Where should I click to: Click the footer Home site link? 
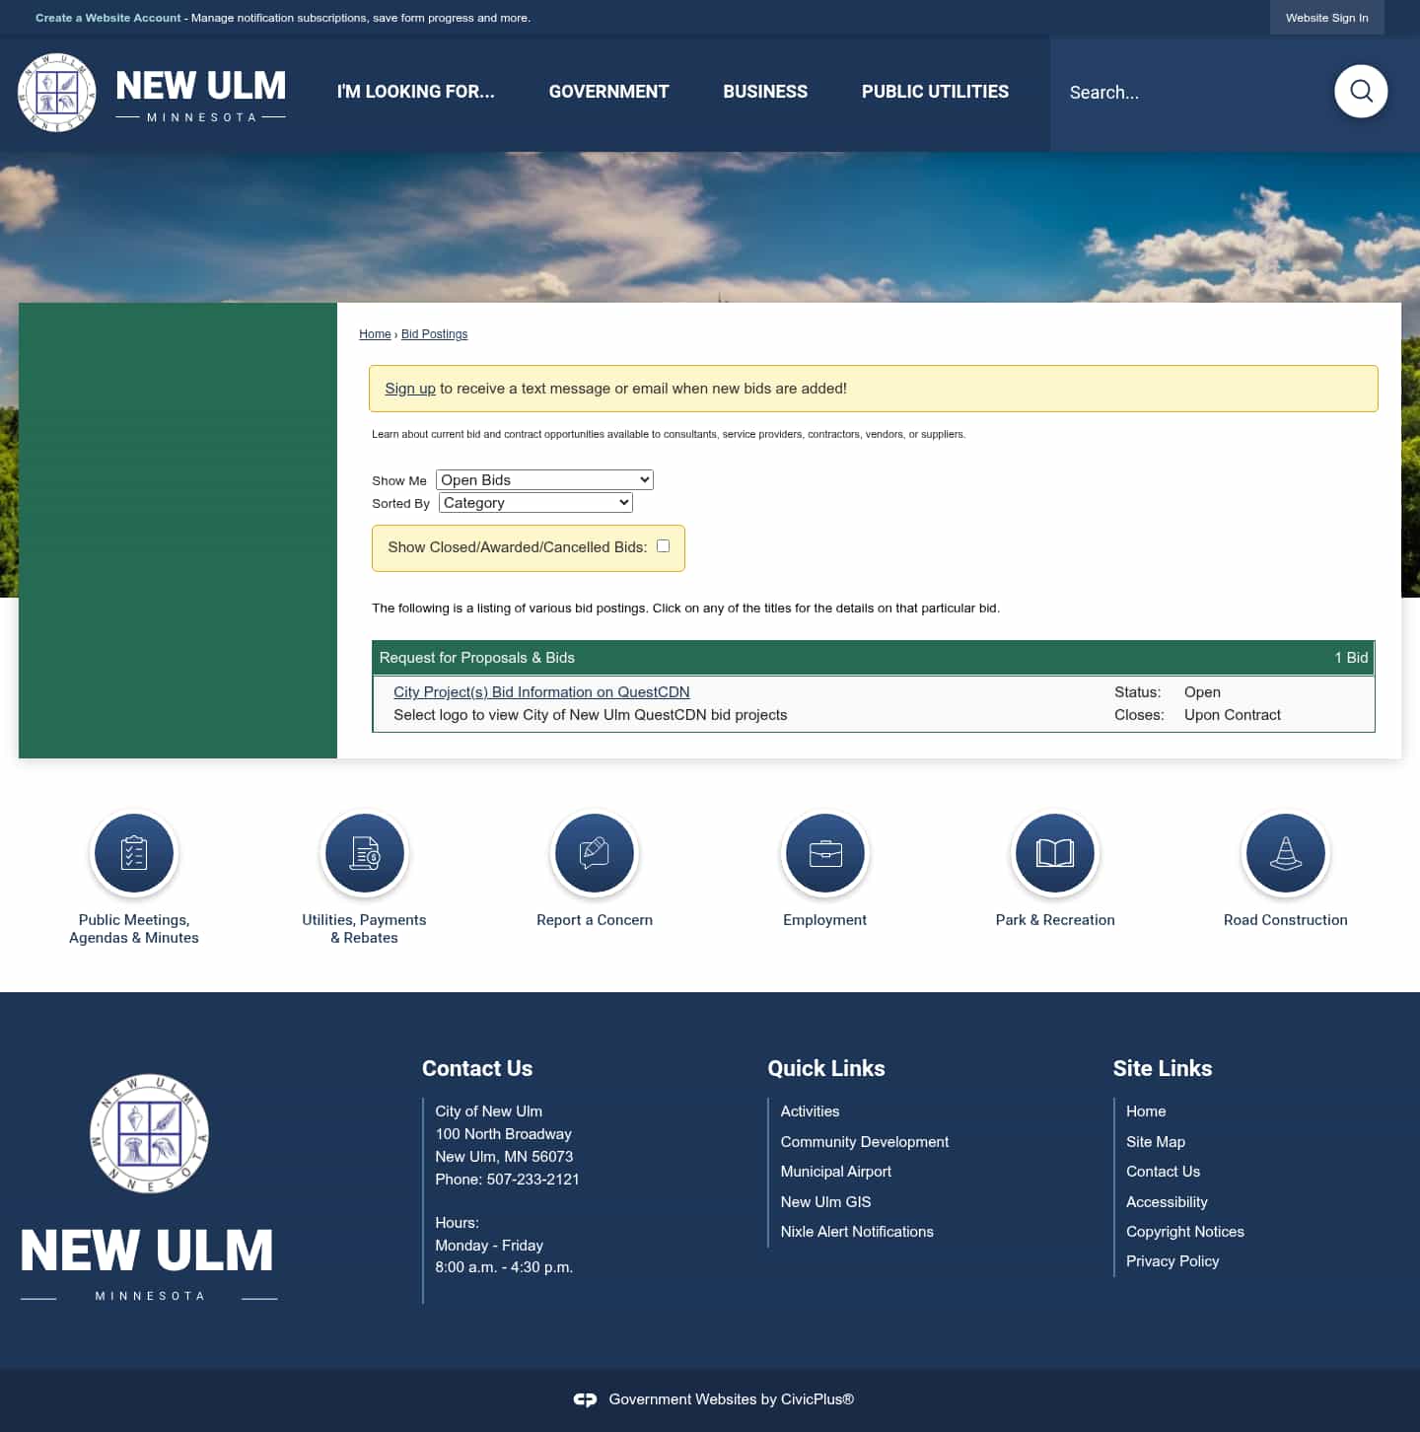(1146, 1111)
